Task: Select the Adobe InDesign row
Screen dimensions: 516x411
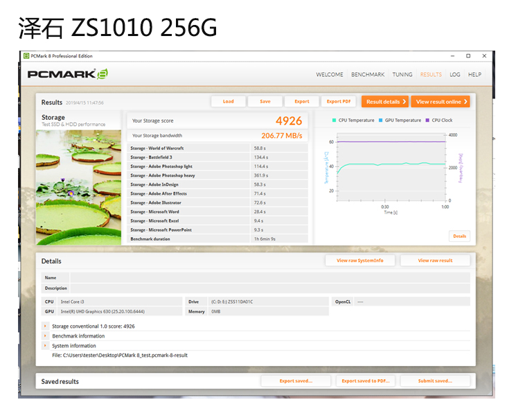Action: [217, 184]
